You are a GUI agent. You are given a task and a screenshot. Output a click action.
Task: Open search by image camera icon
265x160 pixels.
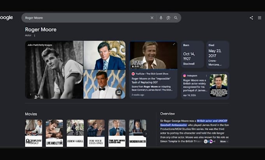[168, 18]
